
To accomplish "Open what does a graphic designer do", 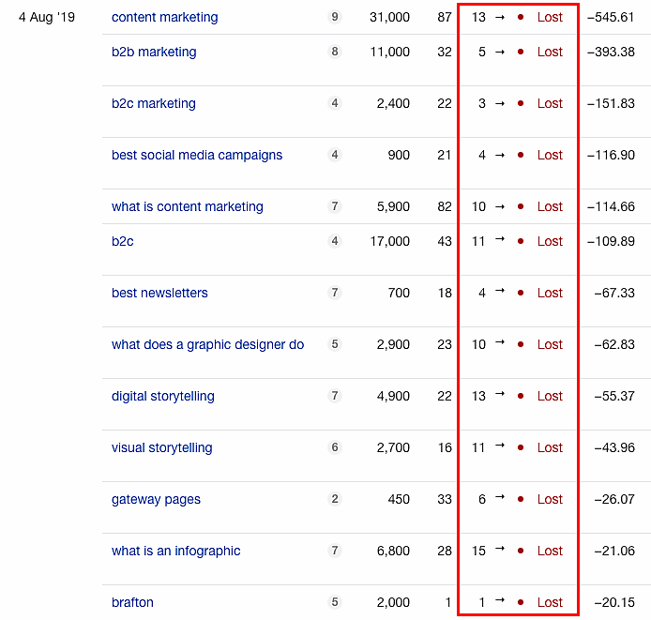I will (208, 344).
